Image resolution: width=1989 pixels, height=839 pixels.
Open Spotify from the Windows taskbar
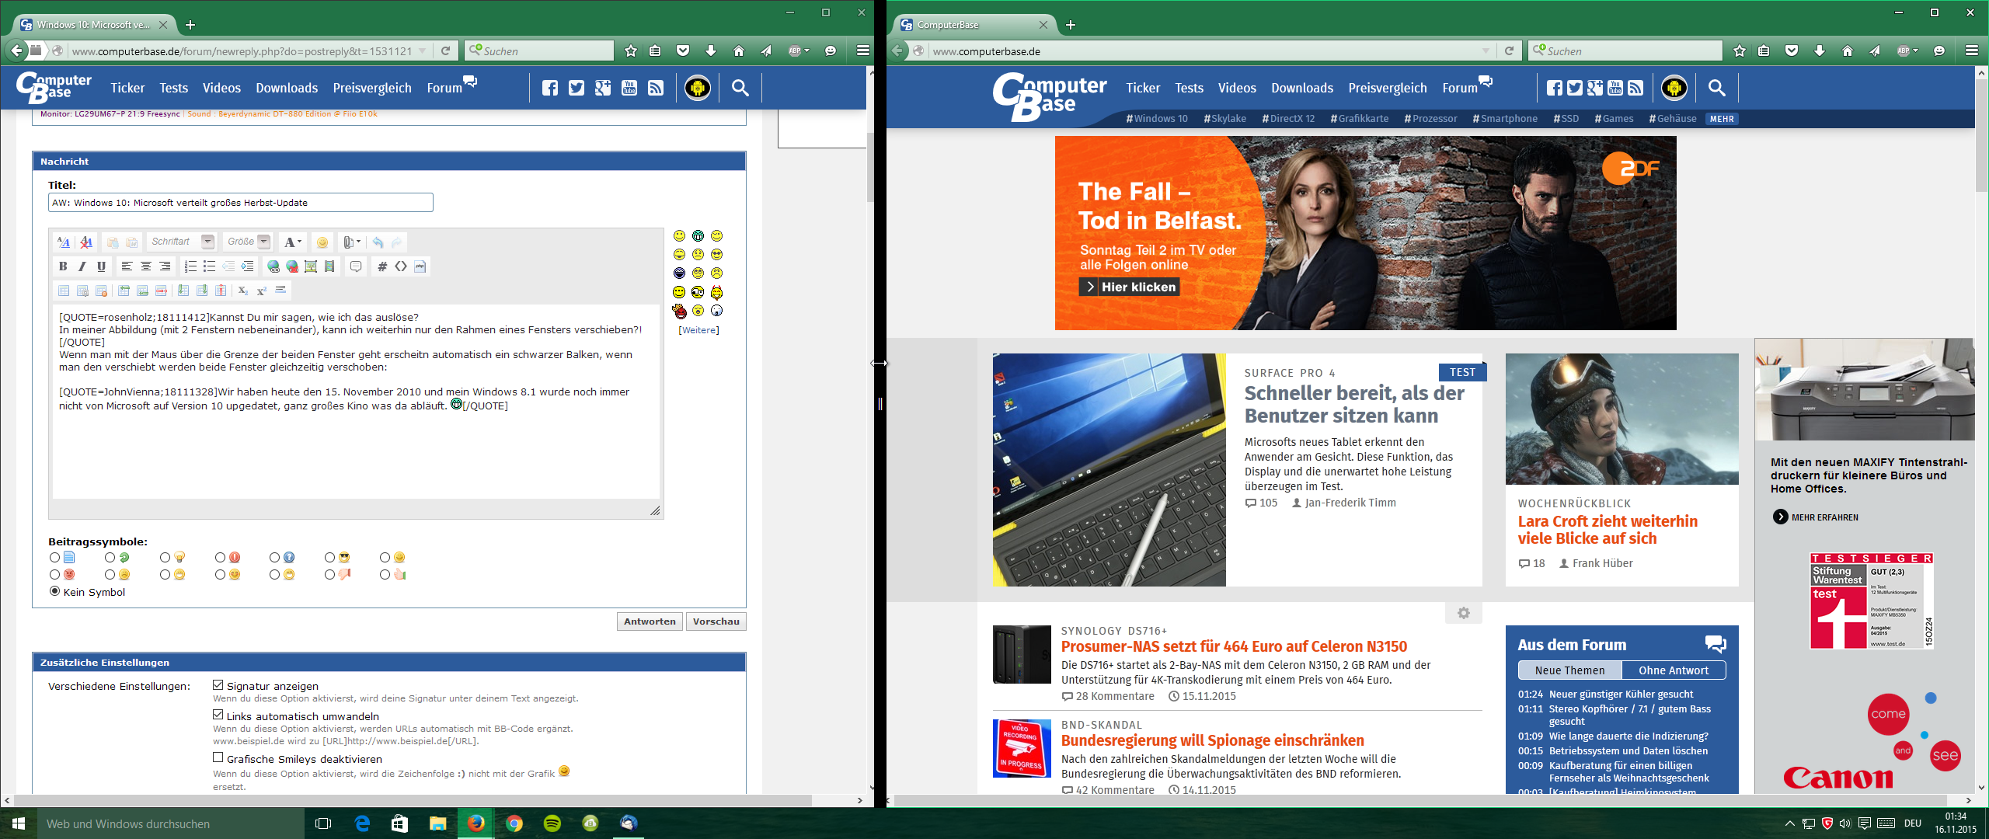(x=552, y=823)
